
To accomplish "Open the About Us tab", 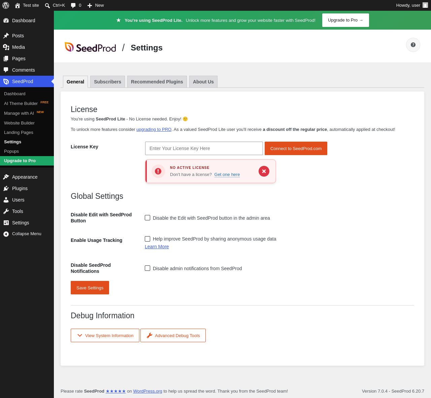I will point(203,82).
